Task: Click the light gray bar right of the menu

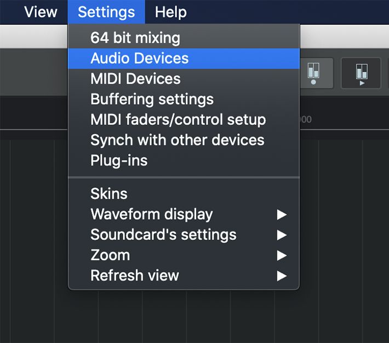Action: click(344, 36)
